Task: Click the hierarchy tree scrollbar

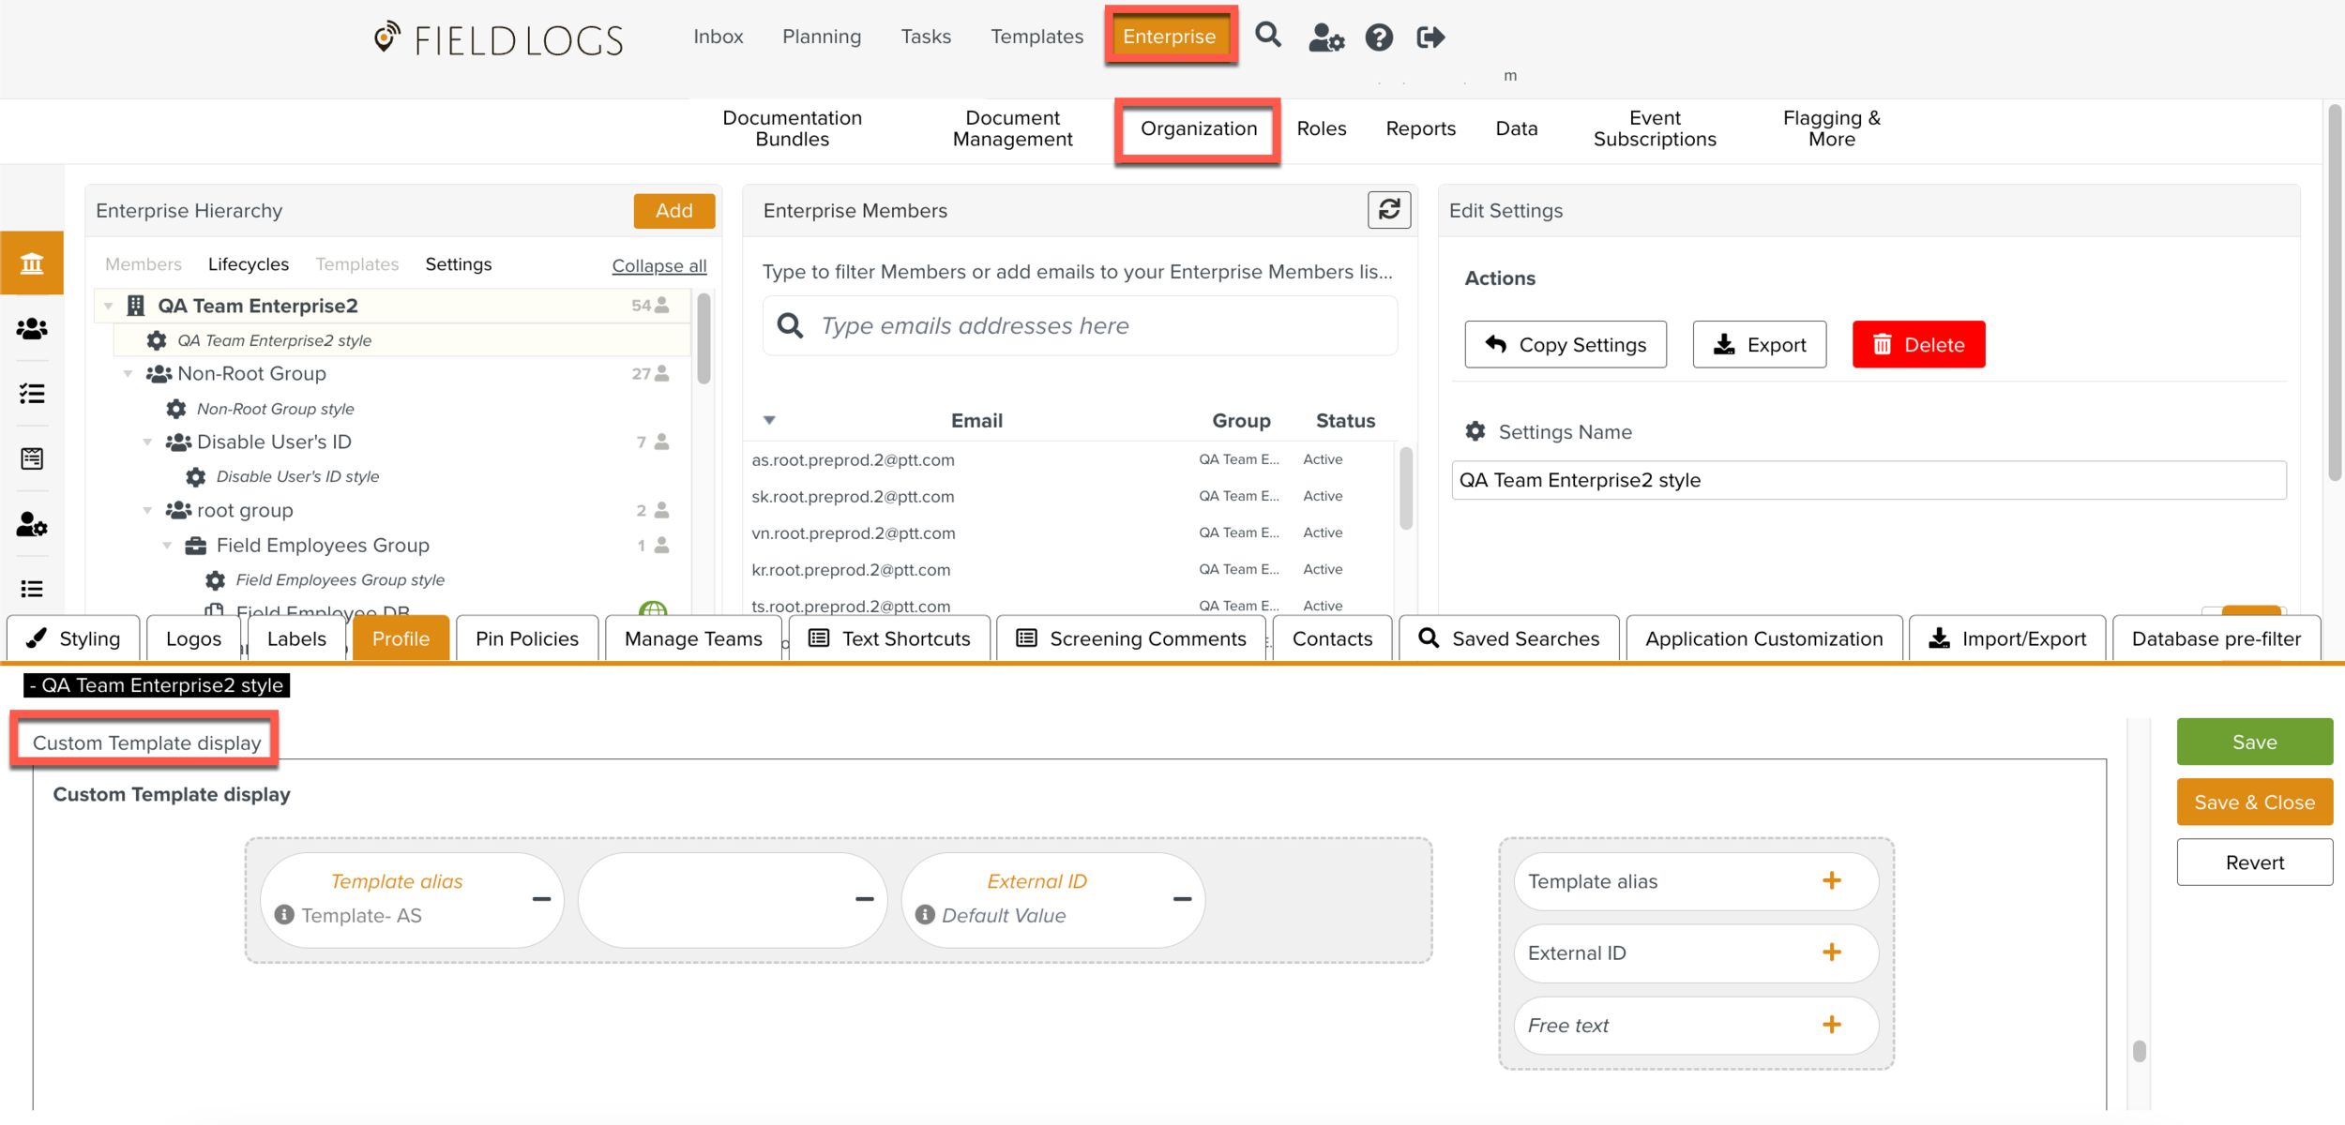Action: point(703,338)
